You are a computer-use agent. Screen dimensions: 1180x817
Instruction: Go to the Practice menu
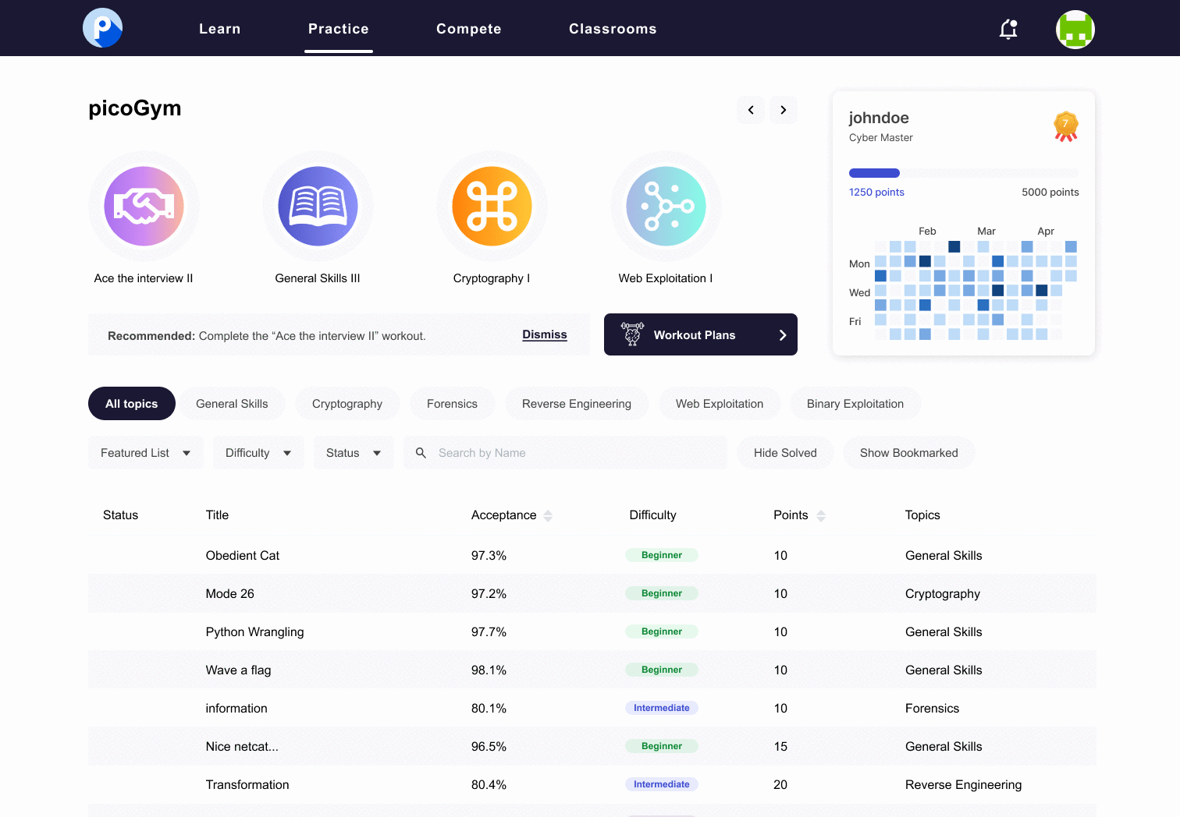point(339,29)
